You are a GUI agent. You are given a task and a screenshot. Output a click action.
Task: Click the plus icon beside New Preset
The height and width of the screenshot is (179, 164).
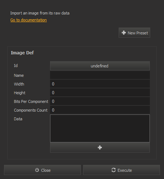[124, 33]
